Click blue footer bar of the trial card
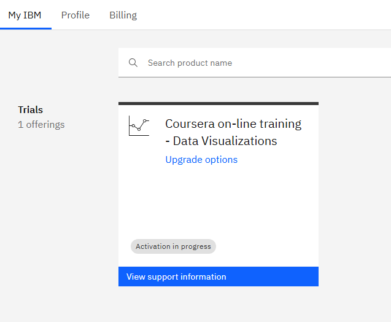391x322 pixels. (276, 277)
